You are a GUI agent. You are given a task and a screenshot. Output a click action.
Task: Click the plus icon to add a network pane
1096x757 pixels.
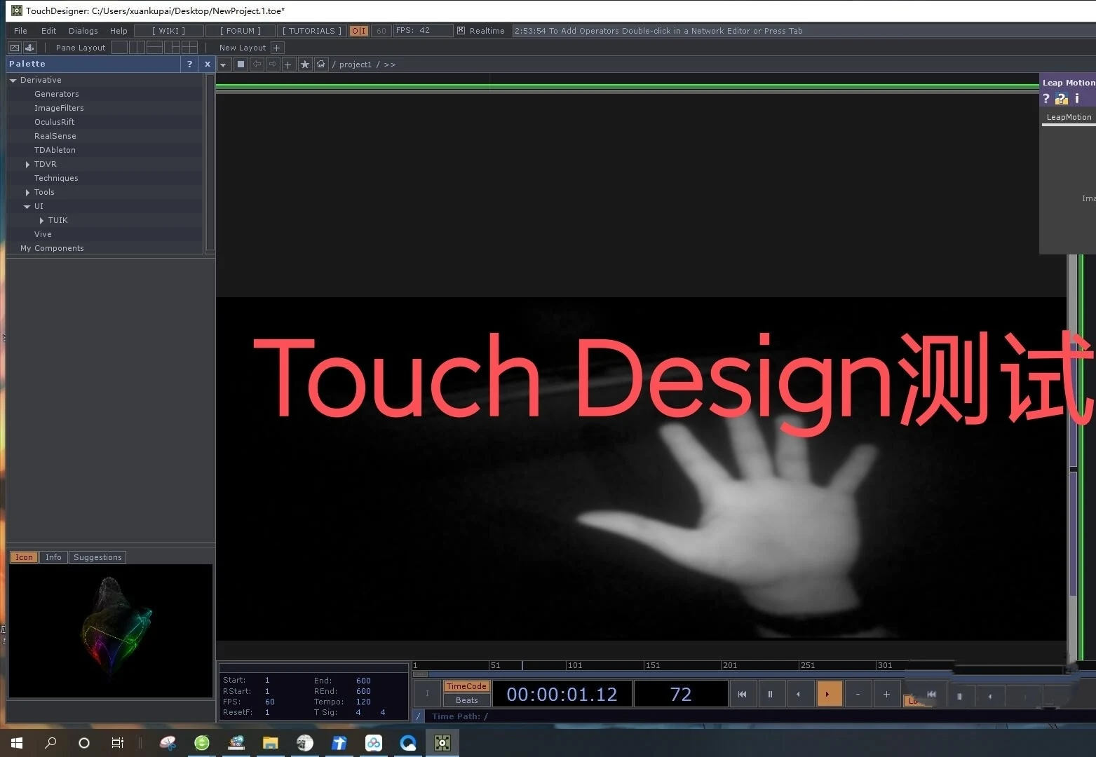288,64
